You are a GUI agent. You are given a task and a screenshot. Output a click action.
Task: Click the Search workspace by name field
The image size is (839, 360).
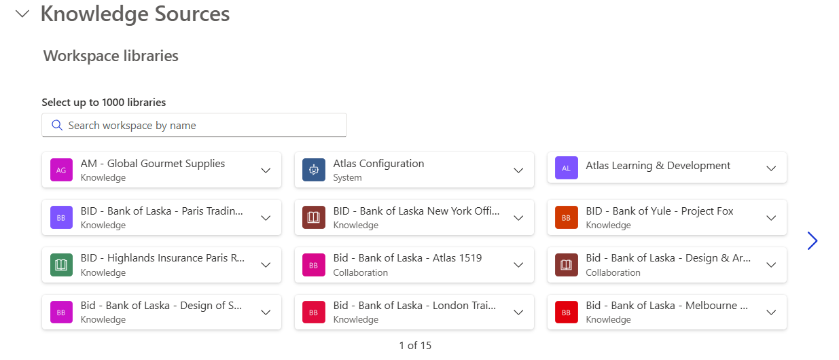tap(204, 125)
